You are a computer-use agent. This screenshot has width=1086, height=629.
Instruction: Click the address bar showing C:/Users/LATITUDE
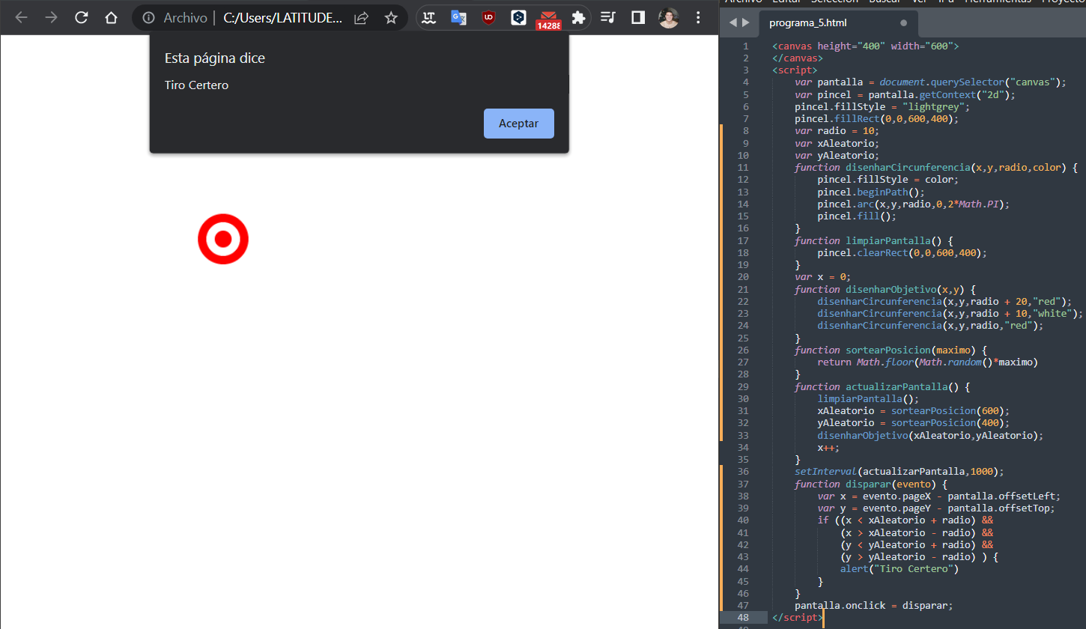click(x=283, y=18)
